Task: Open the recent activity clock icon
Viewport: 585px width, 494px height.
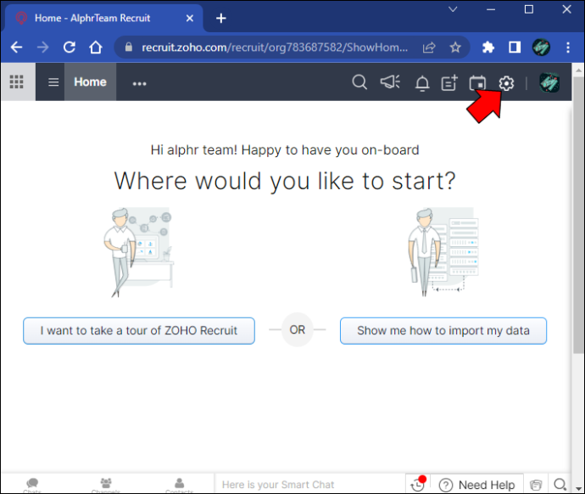Action: (417, 485)
